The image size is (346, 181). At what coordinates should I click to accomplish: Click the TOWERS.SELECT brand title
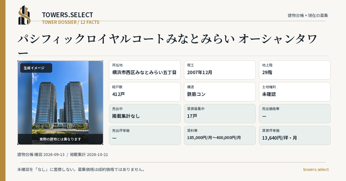[x=67, y=15]
